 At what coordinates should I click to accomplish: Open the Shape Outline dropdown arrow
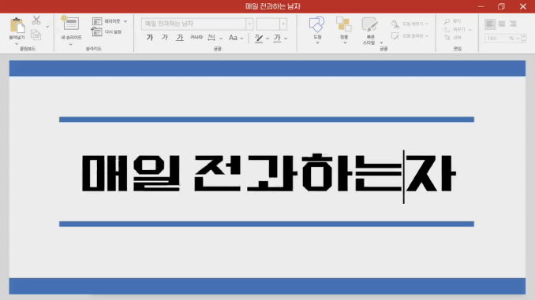click(426, 35)
